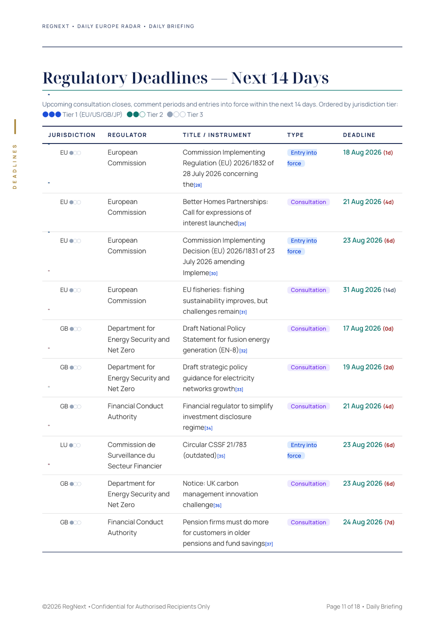
Task: Click title Draft strategic policy guidance for electricity networks
Action: coord(219,378)
